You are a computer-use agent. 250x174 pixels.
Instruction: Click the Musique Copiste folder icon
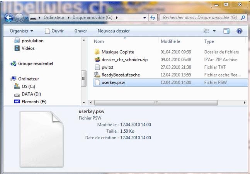coord(97,52)
